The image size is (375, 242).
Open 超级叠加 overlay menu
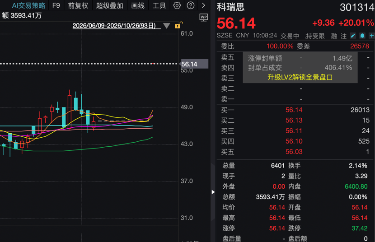109,5
